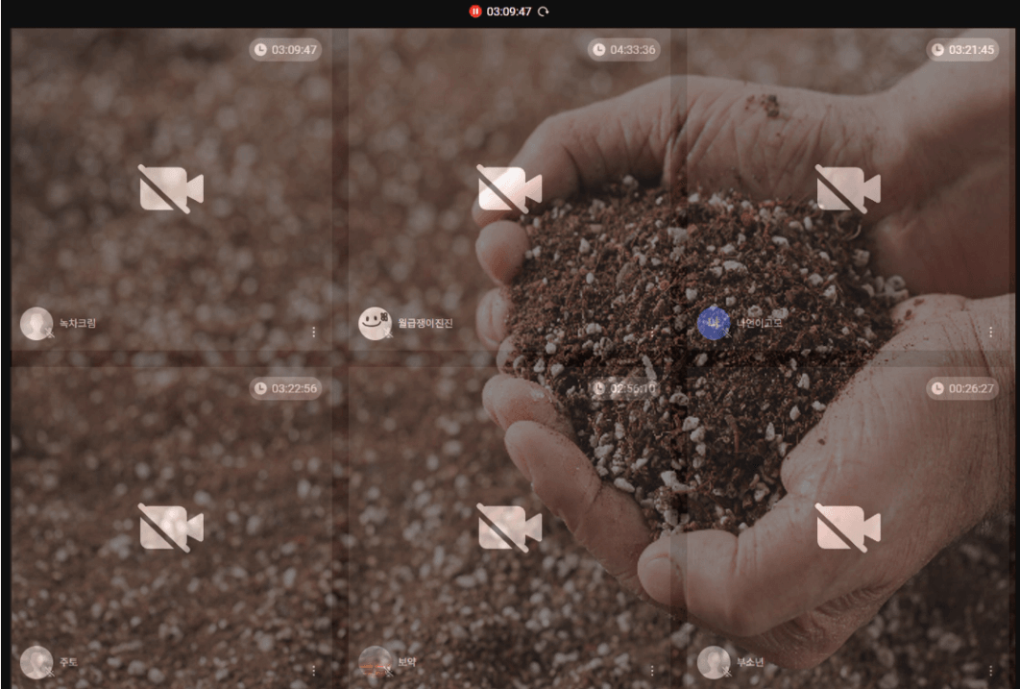Click the username 주토
This screenshot has width=1020, height=689.
pos(68,662)
